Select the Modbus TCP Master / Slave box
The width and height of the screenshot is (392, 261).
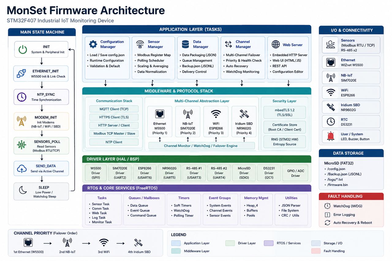click(x=114, y=133)
